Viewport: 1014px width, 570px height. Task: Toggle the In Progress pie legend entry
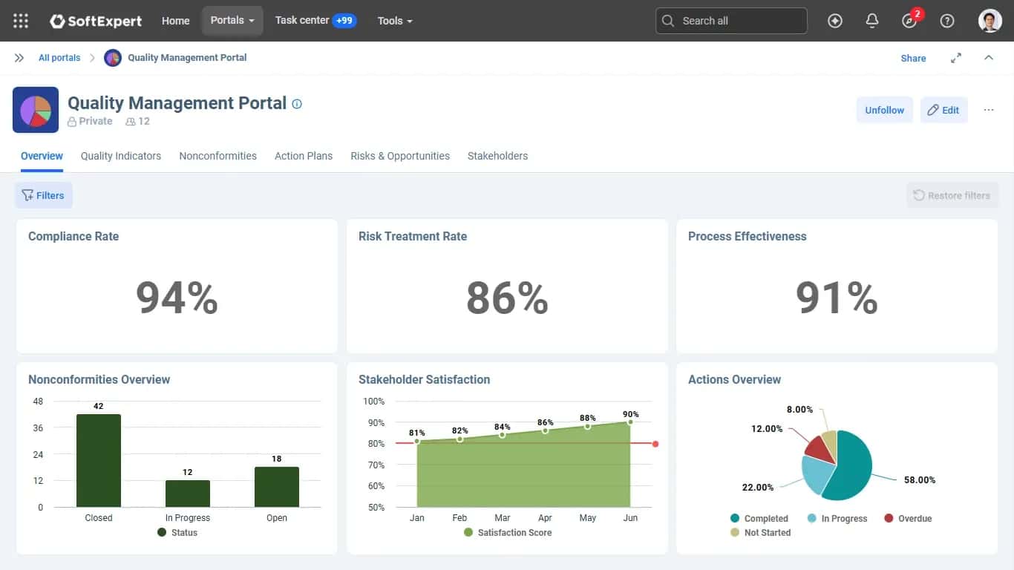click(837, 519)
